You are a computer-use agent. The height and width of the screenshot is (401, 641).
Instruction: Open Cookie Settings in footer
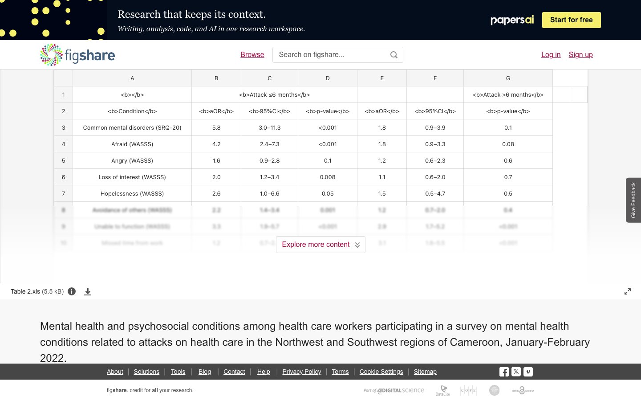pyautogui.click(x=381, y=372)
